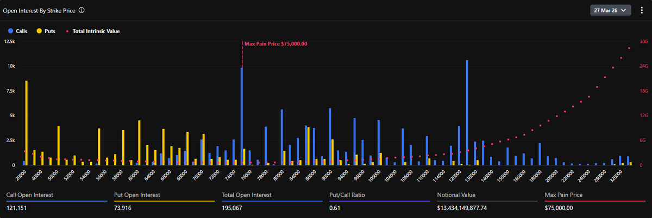Hide the Puts series via the legend
The image size is (652, 218).
click(46, 31)
